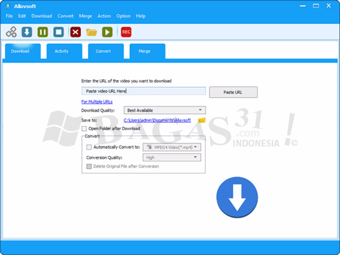This screenshot has height=255, width=340.
Task: Open the Option menu
Action: tap(123, 16)
